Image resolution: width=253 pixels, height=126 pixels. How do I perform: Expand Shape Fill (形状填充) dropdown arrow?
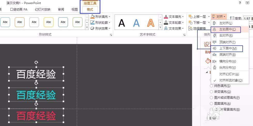point(109,16)
